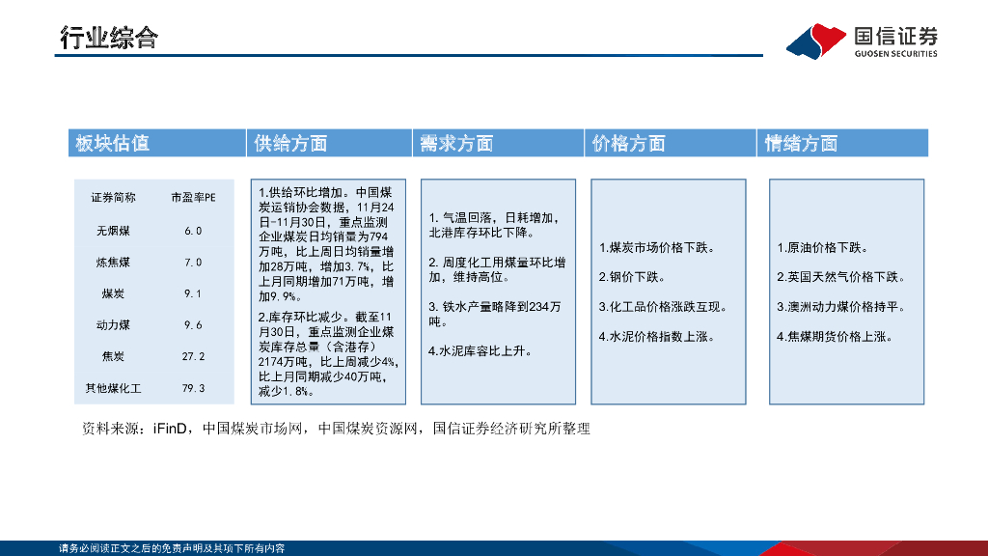Click the 市盈率PE column header

click(193, 198)
